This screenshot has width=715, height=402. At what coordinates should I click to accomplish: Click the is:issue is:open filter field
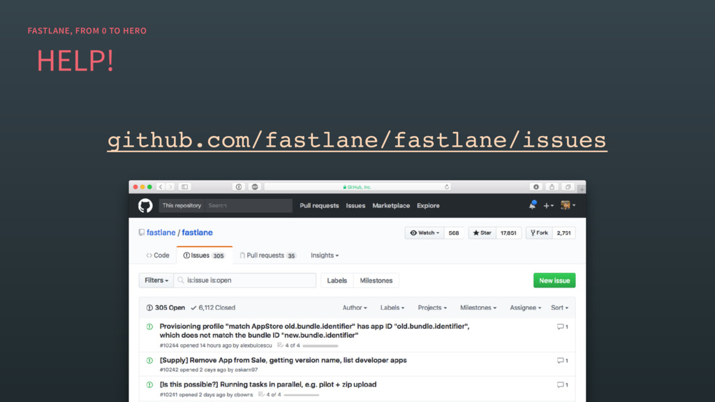point(245,281)
